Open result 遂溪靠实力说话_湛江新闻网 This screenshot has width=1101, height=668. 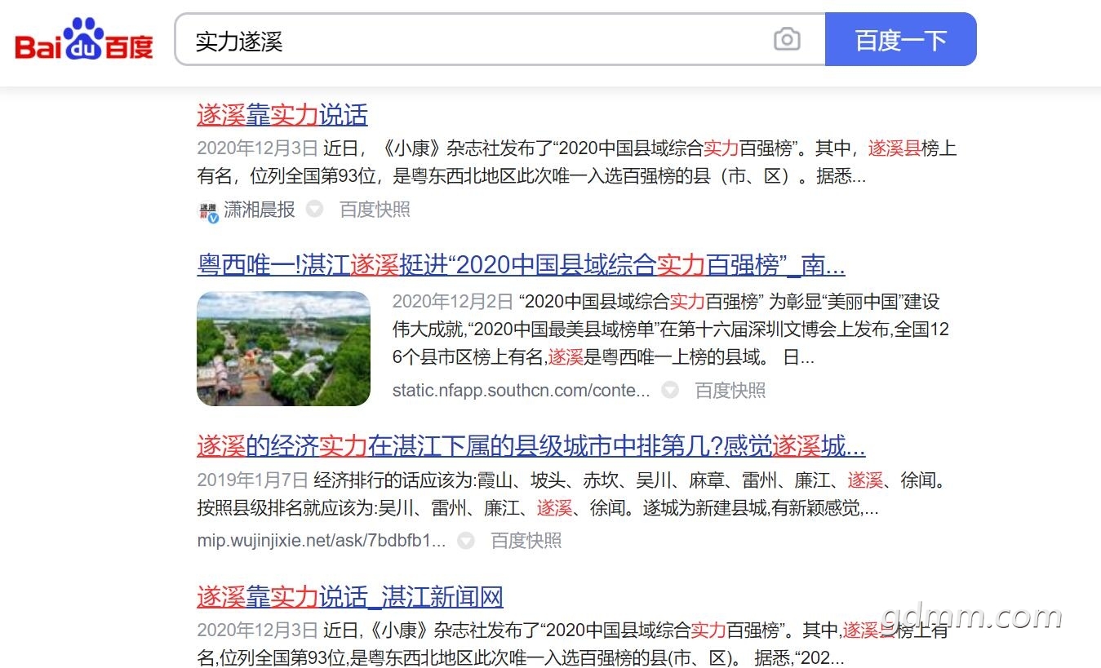[350, 597]
